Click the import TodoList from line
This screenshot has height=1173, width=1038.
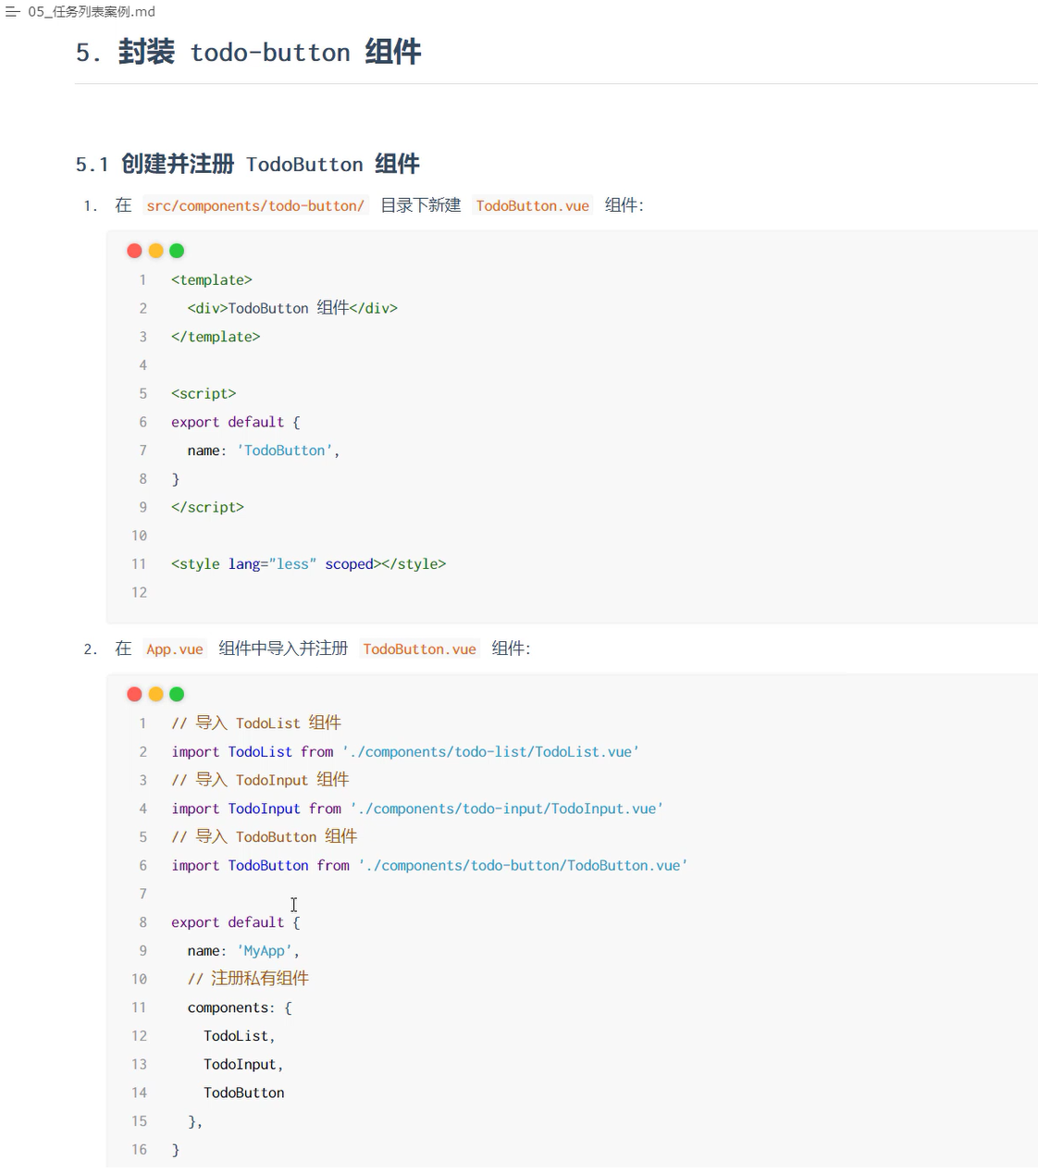coord(405,752)
